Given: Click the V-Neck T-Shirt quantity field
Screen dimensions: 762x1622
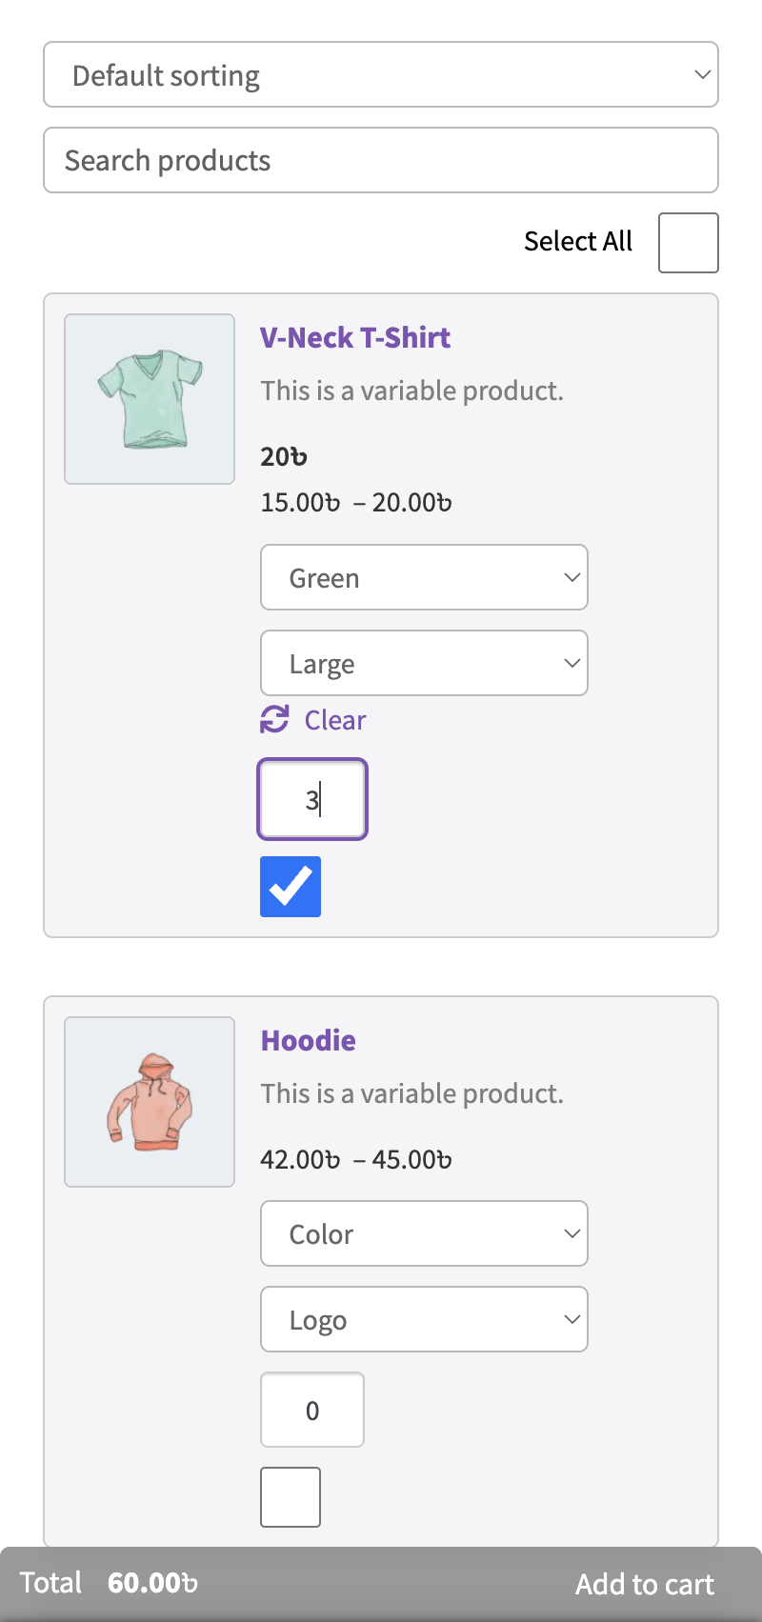Looking at the screenshot, I should coord(312,799).
